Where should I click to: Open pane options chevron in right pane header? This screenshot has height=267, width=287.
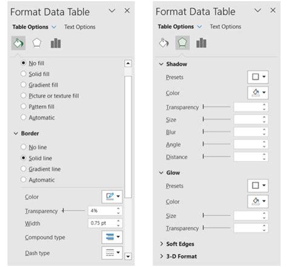[x=258, y=10]
